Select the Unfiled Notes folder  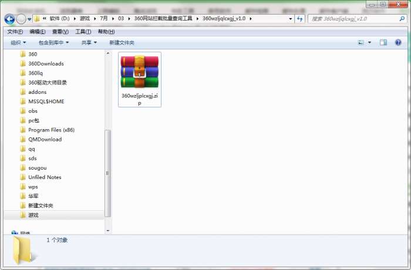pyautogui.click(x=41, y=177)
